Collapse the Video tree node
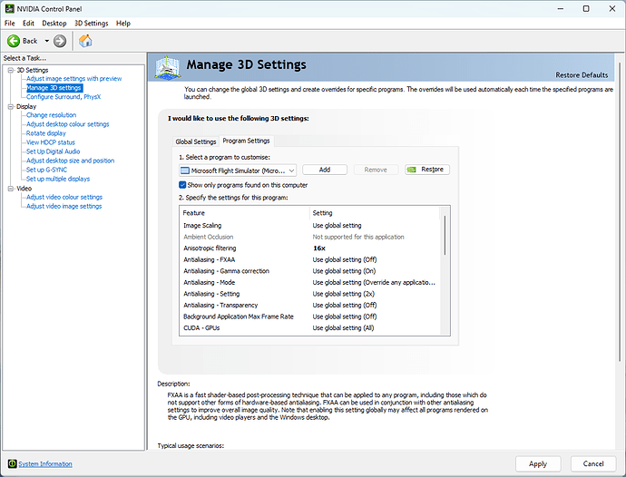The height and width of the screenshot is (477, 626). point(9,188)
